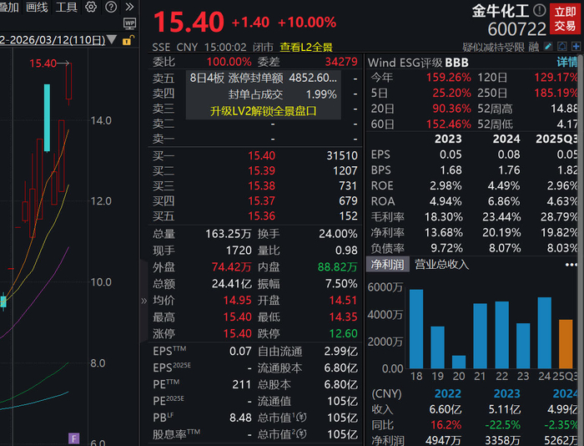Image resolution: width=584 pixels, height=446 pixels.
Task: Click the 今年 159.26% return value
Action: click(449, 78)
